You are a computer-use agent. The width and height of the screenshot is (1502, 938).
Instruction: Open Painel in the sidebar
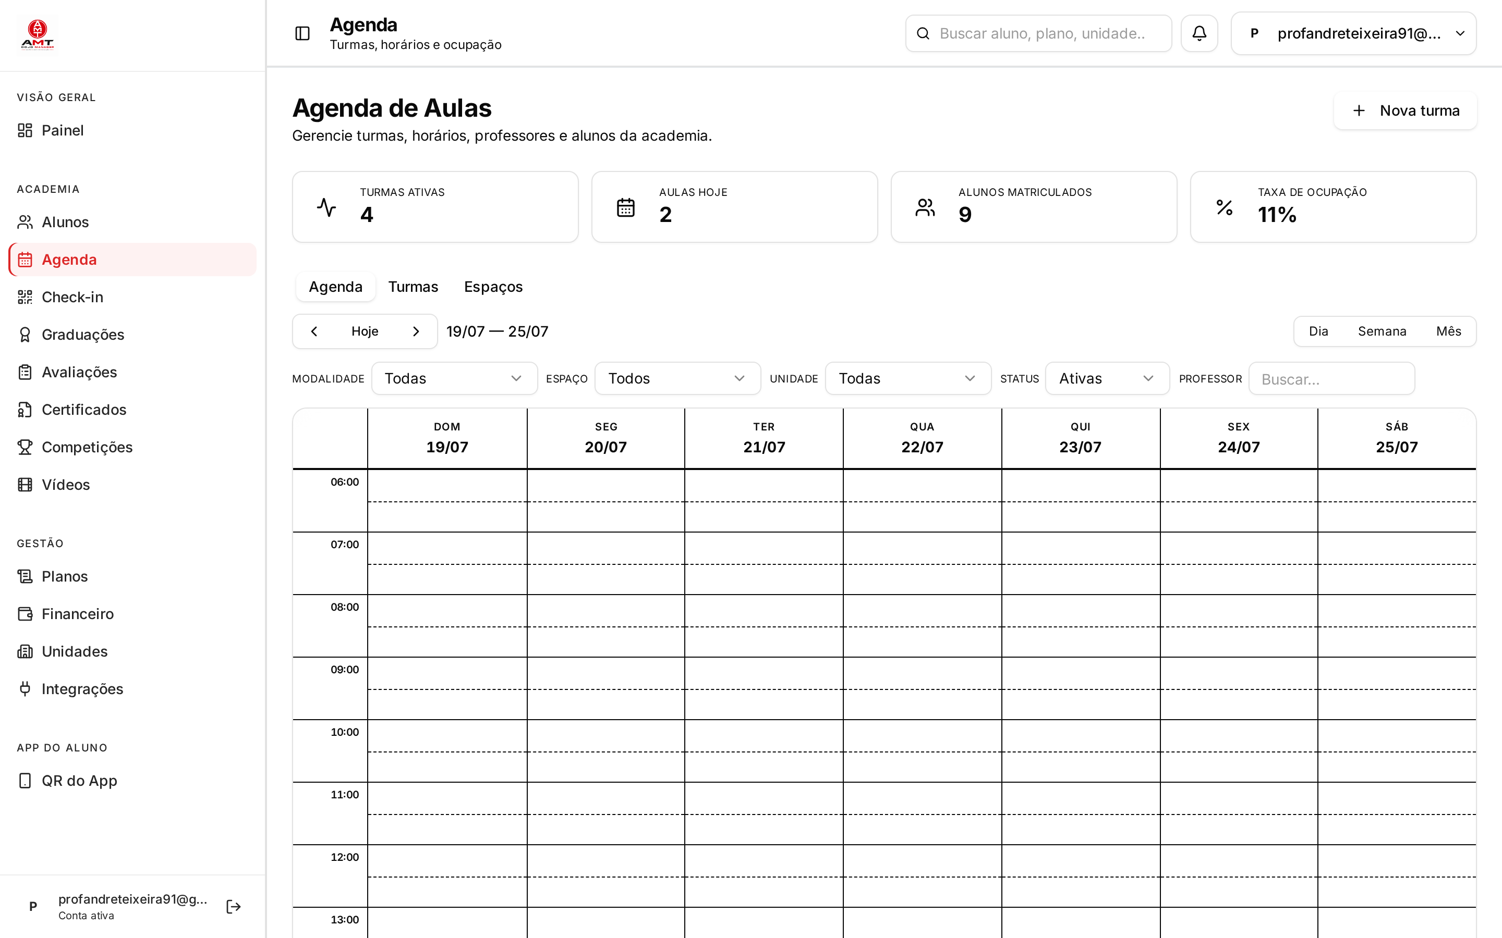(x=133, y=130)
